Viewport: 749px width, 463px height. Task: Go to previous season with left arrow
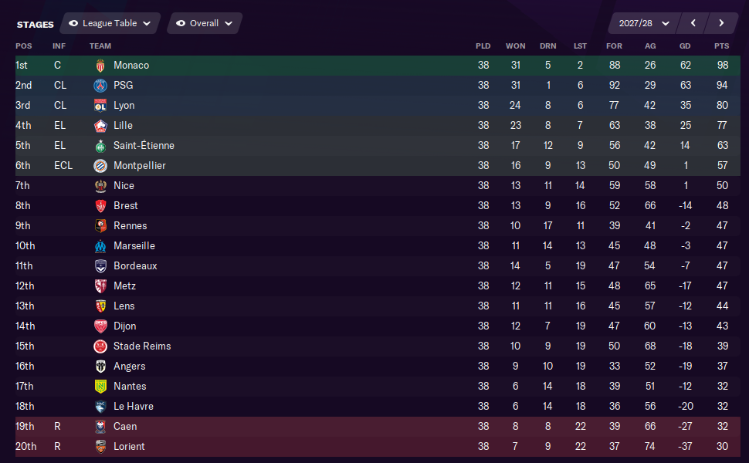click(x=693, y=23)
